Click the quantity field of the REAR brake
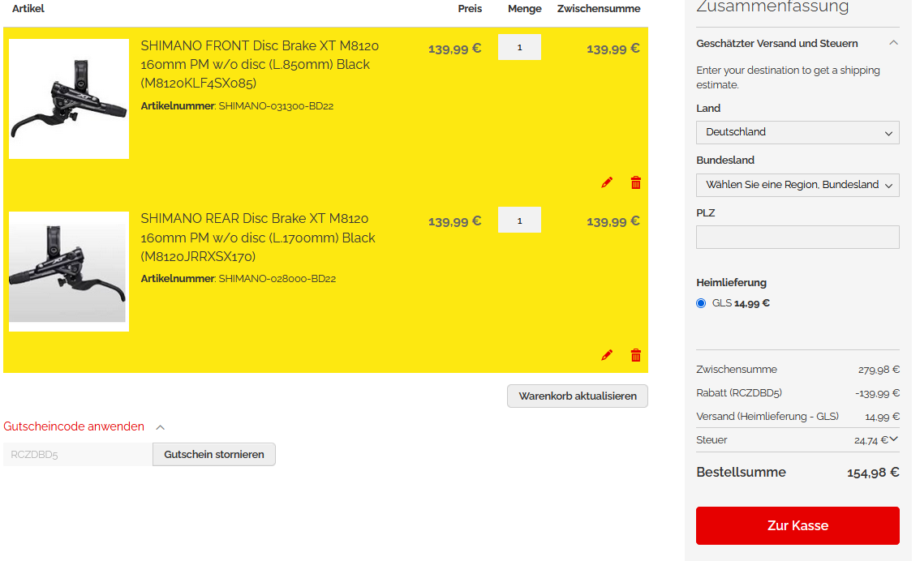This screenshot has height=561, width=920. tap(519, 221)
